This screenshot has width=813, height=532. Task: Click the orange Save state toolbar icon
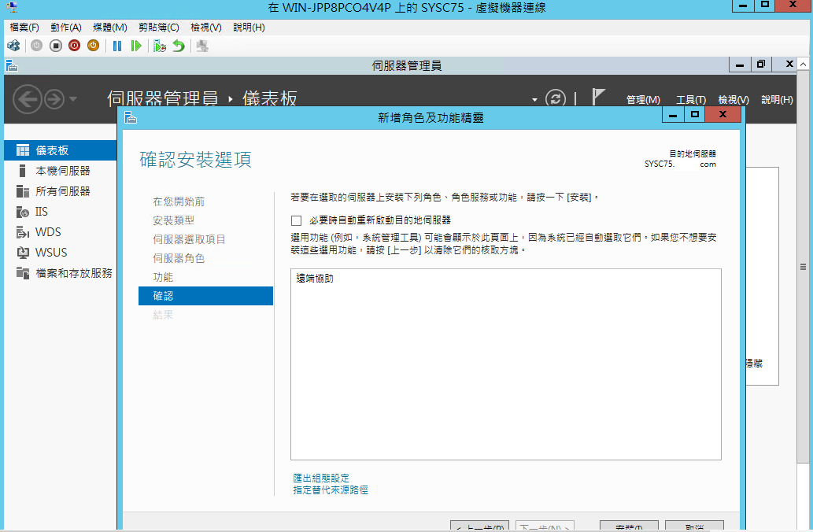(x=94, y=46)
